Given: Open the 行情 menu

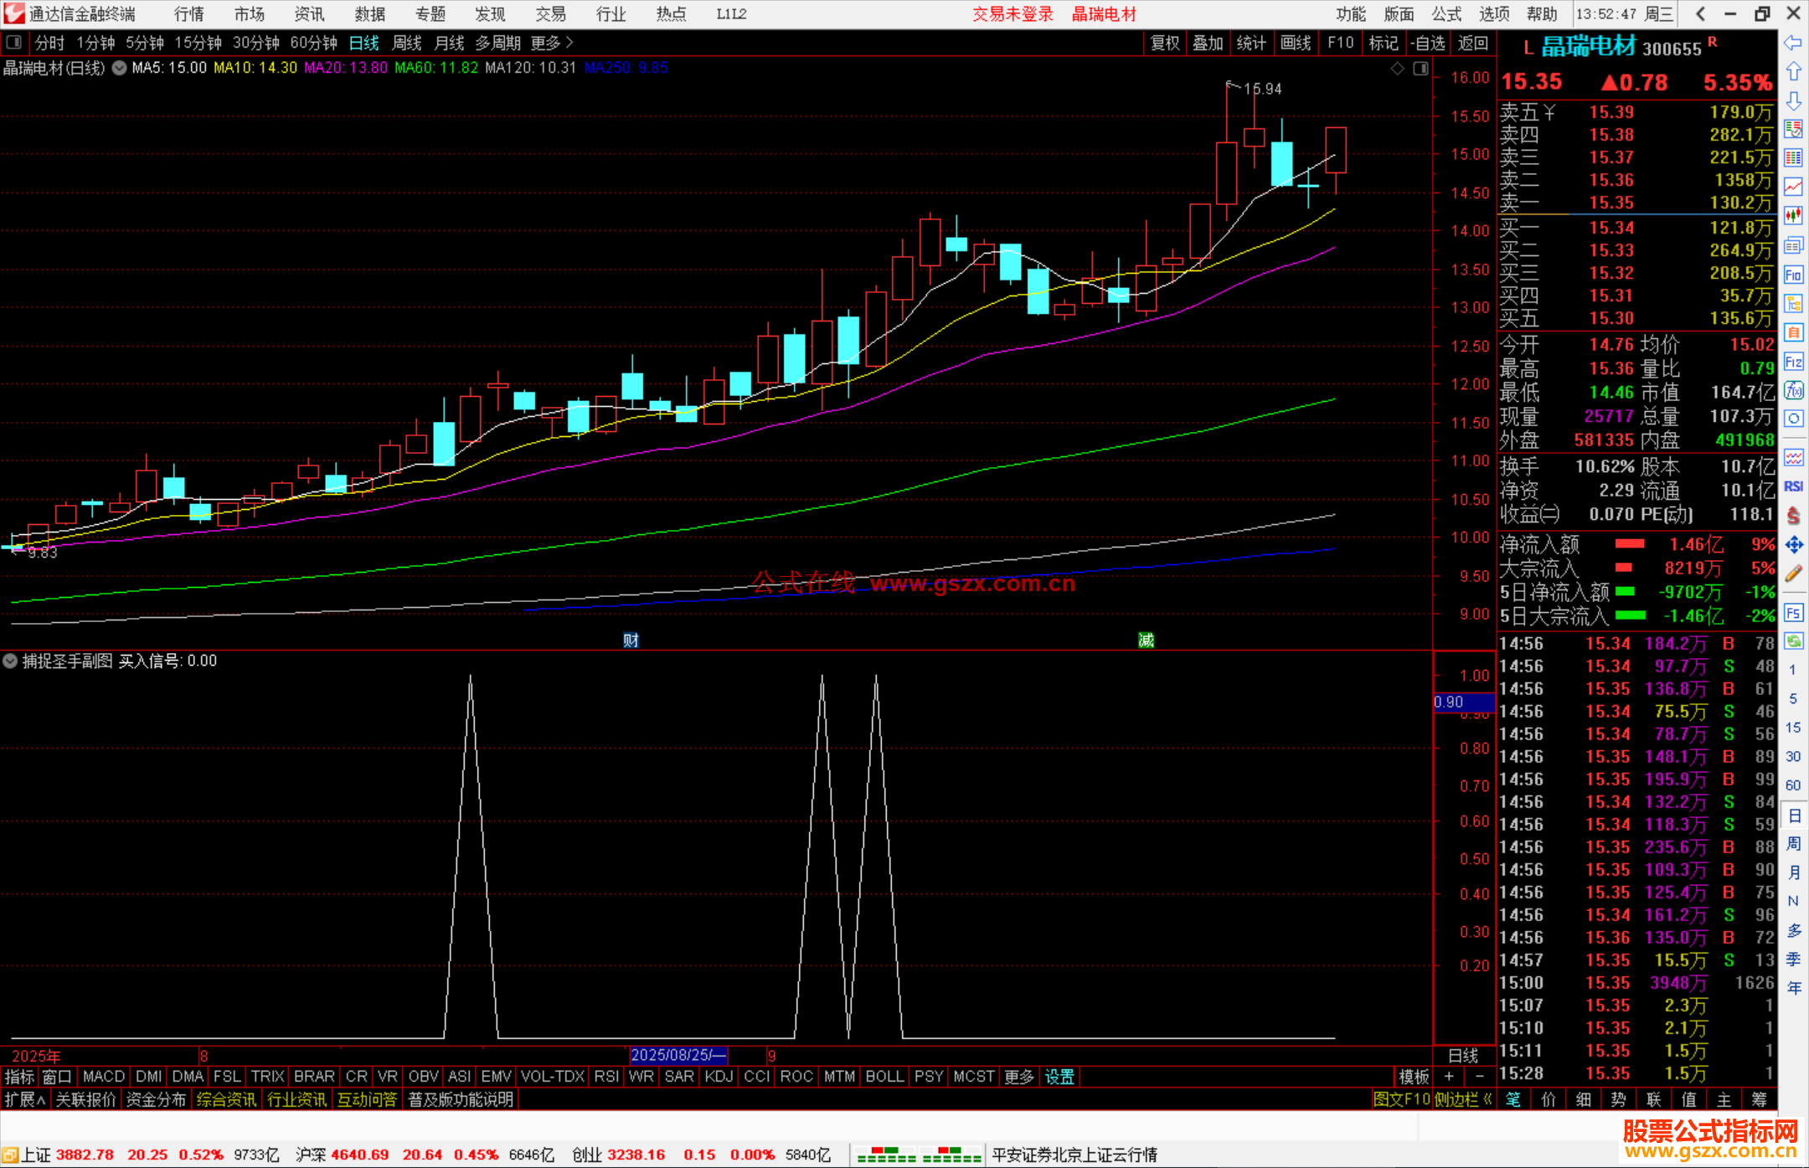Looking at the screenshot, I should (x=189, y=14).
